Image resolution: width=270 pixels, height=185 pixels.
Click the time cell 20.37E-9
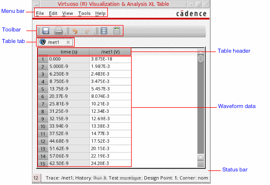tap(69, 96)
